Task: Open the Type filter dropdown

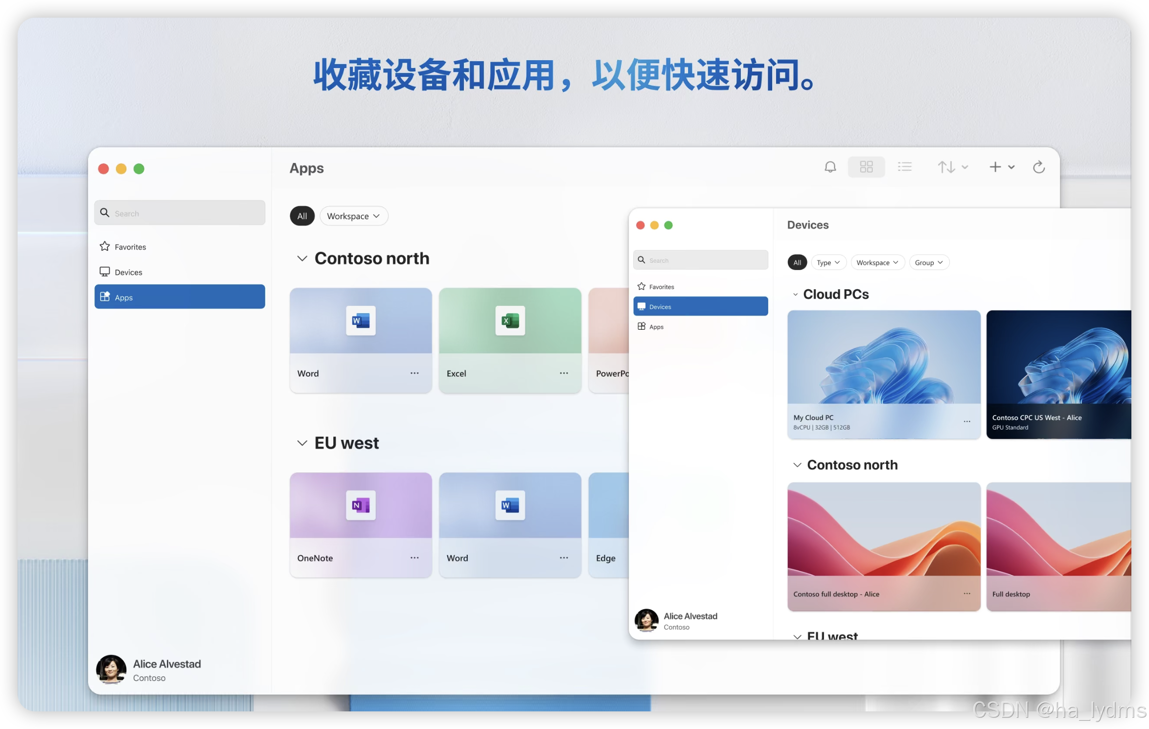Action: pos(828,263)
